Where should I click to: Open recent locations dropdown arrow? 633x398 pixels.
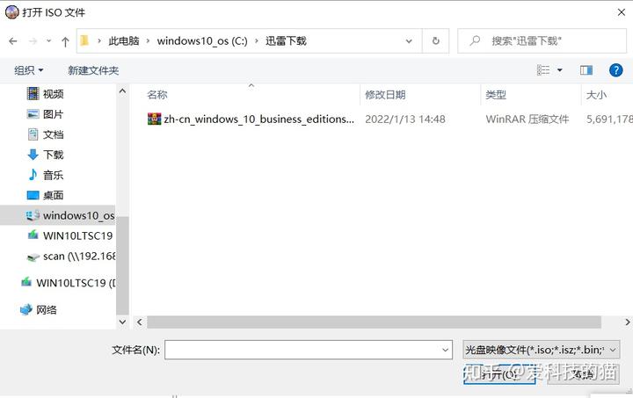tap(49, 41)
